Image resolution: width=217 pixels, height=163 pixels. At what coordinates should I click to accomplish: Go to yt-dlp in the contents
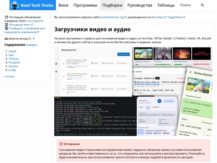(12, 70)
